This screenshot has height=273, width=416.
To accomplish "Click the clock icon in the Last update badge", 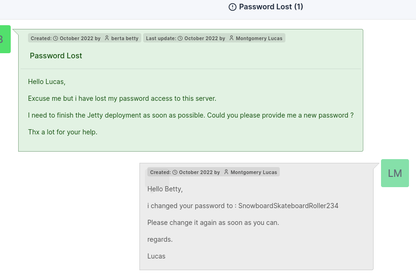I will [x=180, y=38].
